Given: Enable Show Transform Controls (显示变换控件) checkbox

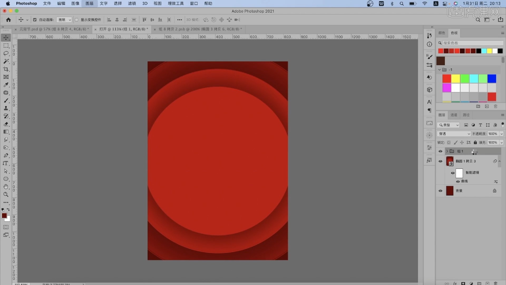Looking at the screenshot, I should pyautogui.click(x=77, y=20).
